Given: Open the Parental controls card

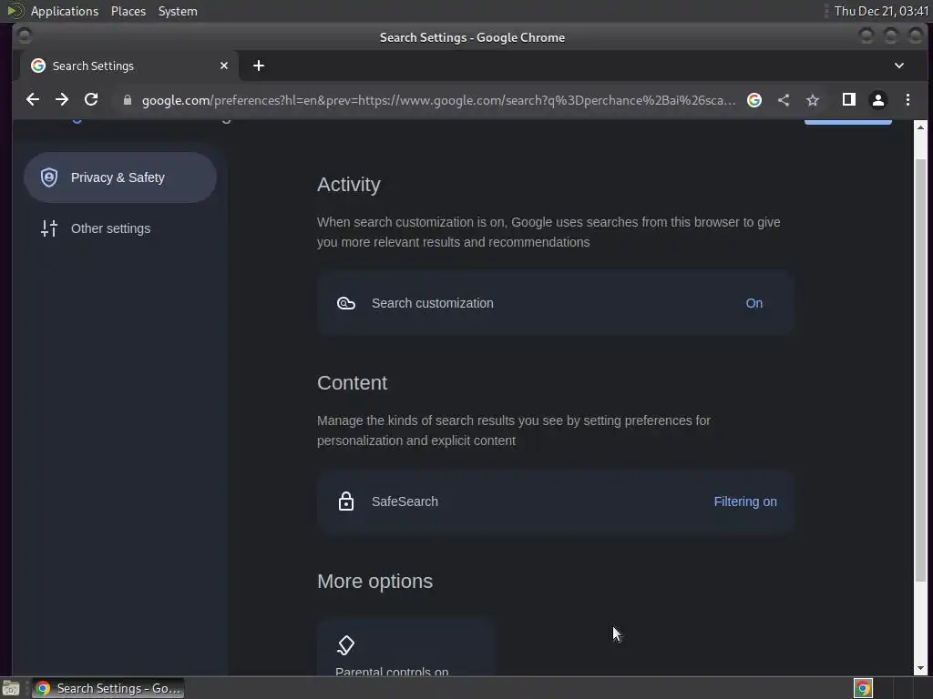Looking at the screenshot, I should (x=405, y=648).
